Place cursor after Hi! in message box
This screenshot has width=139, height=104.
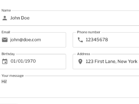pyautogui.click(x=7, y=82)
